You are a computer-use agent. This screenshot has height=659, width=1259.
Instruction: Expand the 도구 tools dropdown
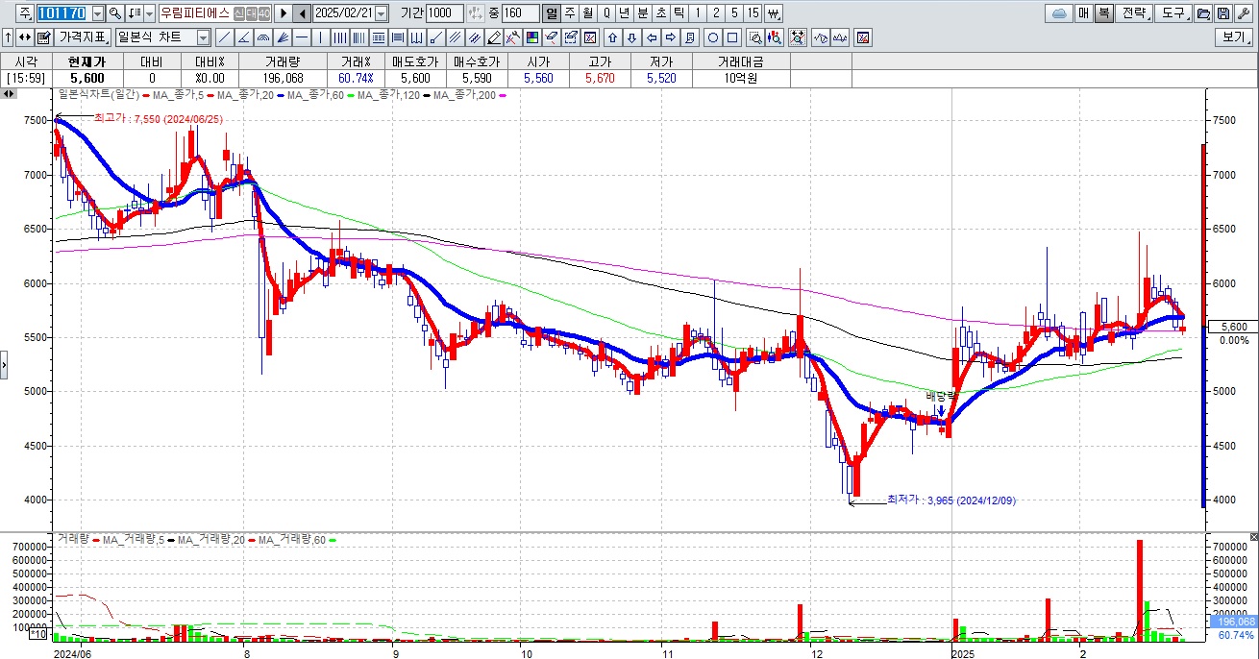pos(1172,13)
